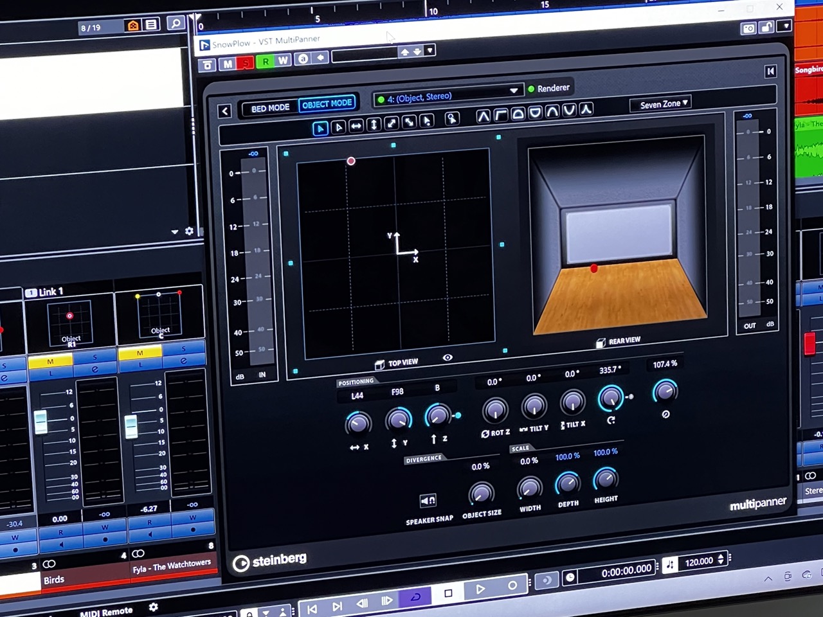Click the Record transport button
This screenshot has height=617, width=823.
(512, 586)
